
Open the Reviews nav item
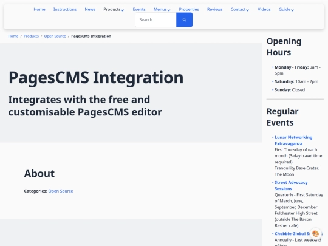(214, 9)
